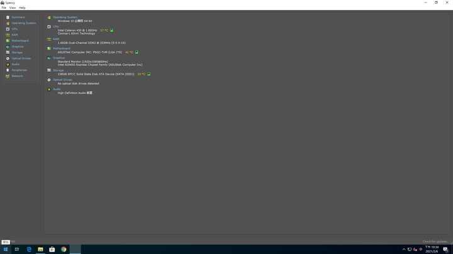The width and height of the screenshot is (453, 254).
Task: Open File Explorer from the taskbar
Action: click(x=40, y=250)
